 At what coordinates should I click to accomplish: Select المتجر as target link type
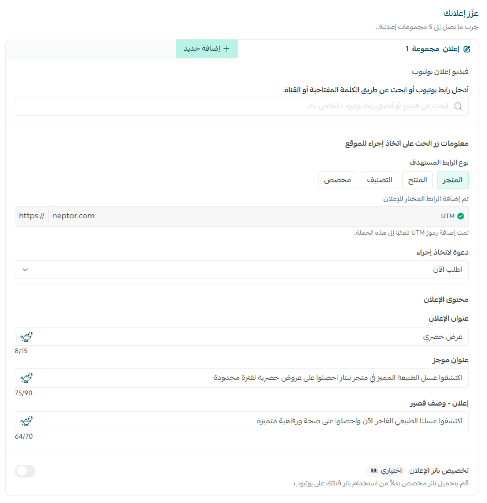click(x=452, y=180)
